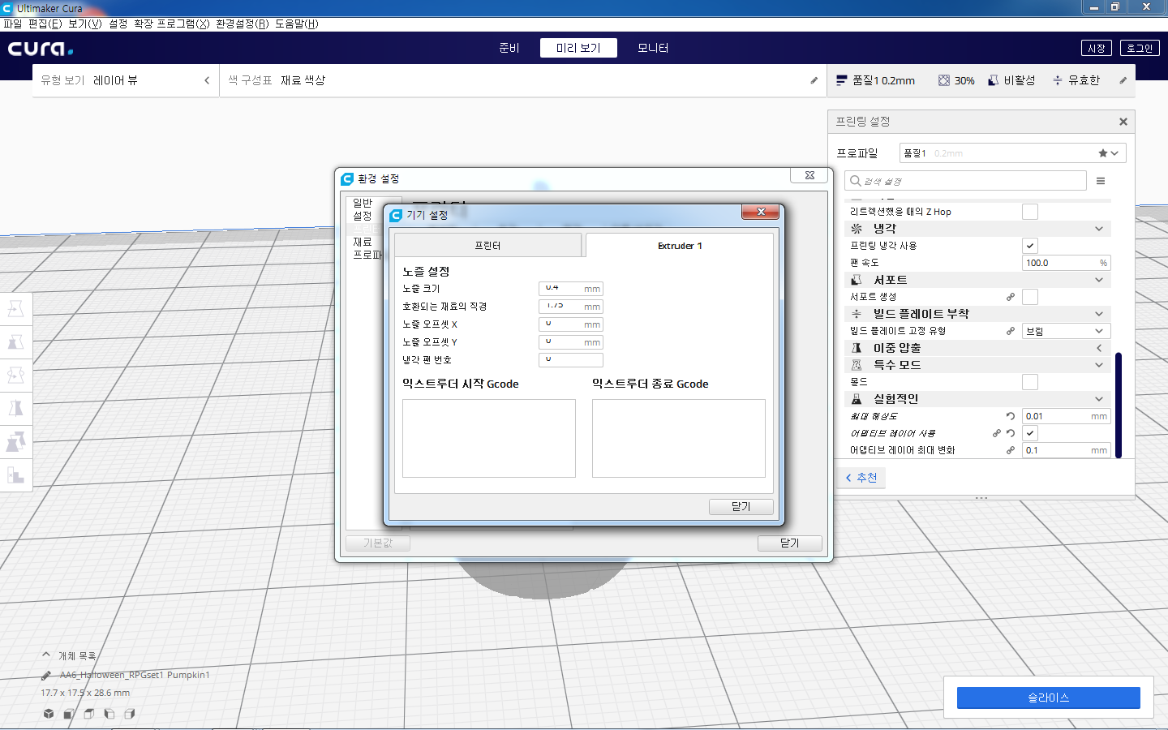Open the 프로파일 dropdown showing 품질1
Screen dimensions: 1168x730
pos(1012,153)
